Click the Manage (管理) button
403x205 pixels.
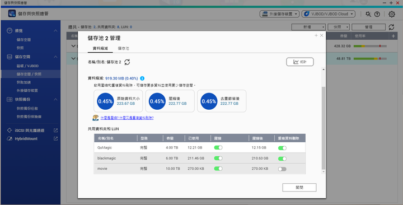368,27
